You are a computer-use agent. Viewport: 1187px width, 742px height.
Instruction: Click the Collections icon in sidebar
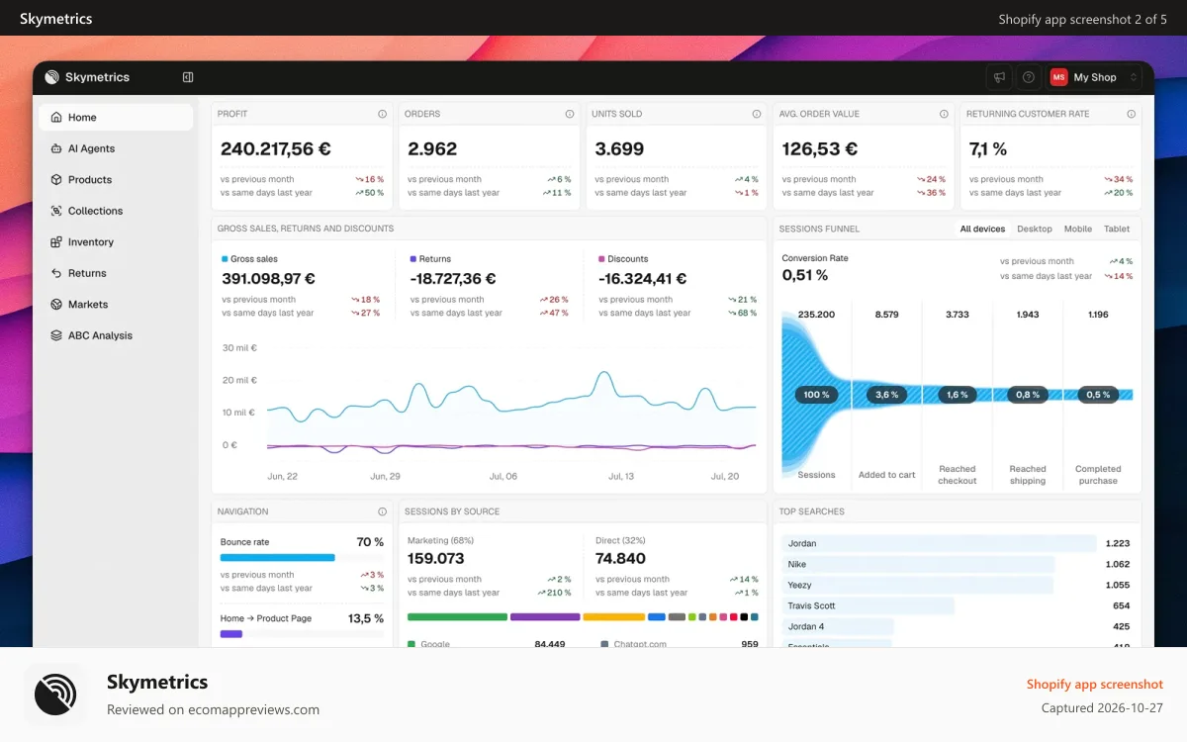tap(56, 211)
